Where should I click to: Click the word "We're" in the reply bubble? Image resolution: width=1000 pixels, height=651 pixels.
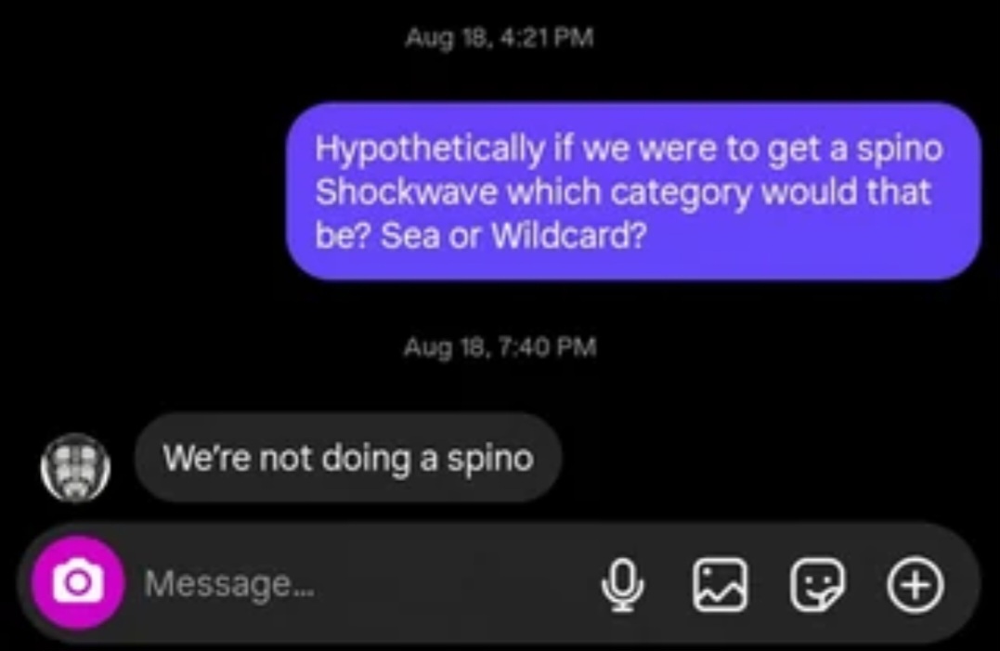tap(206, 458)
